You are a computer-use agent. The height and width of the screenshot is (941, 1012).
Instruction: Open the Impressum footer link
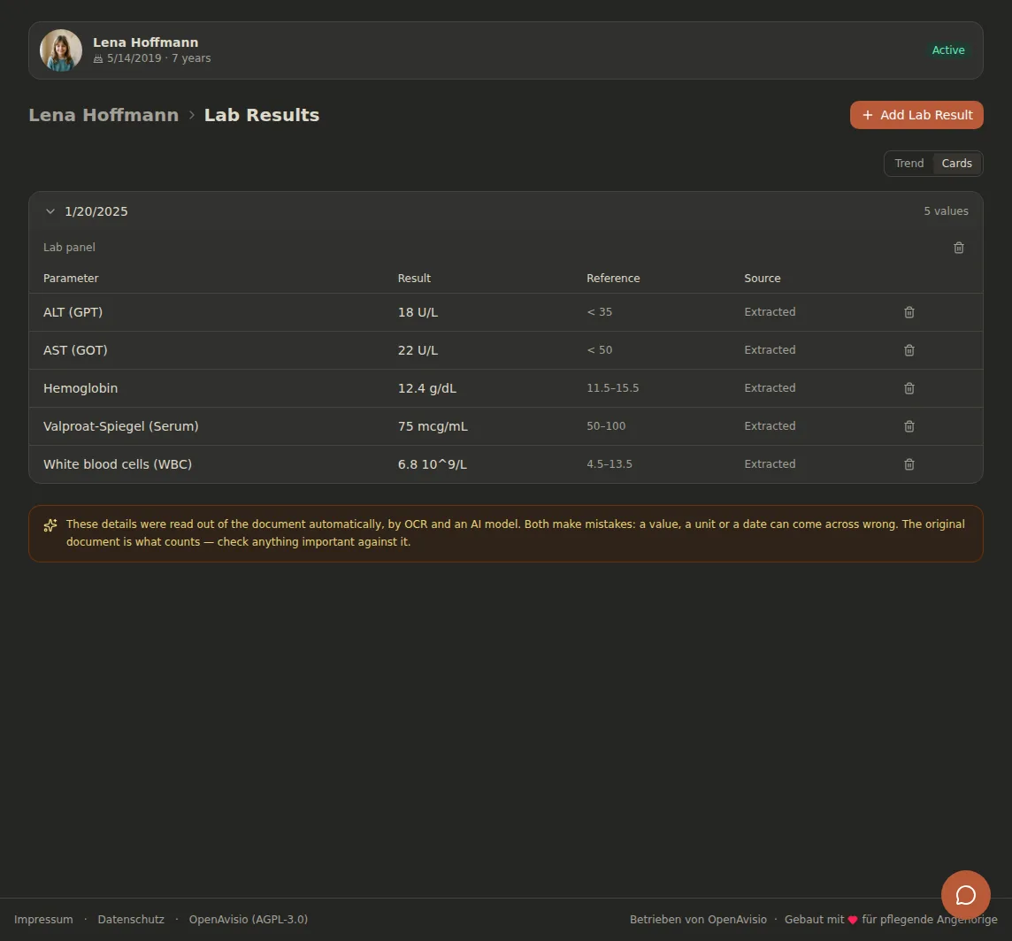pyautogui.click(x=43, y=919)
